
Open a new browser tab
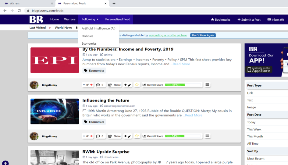tap(114, 3)
